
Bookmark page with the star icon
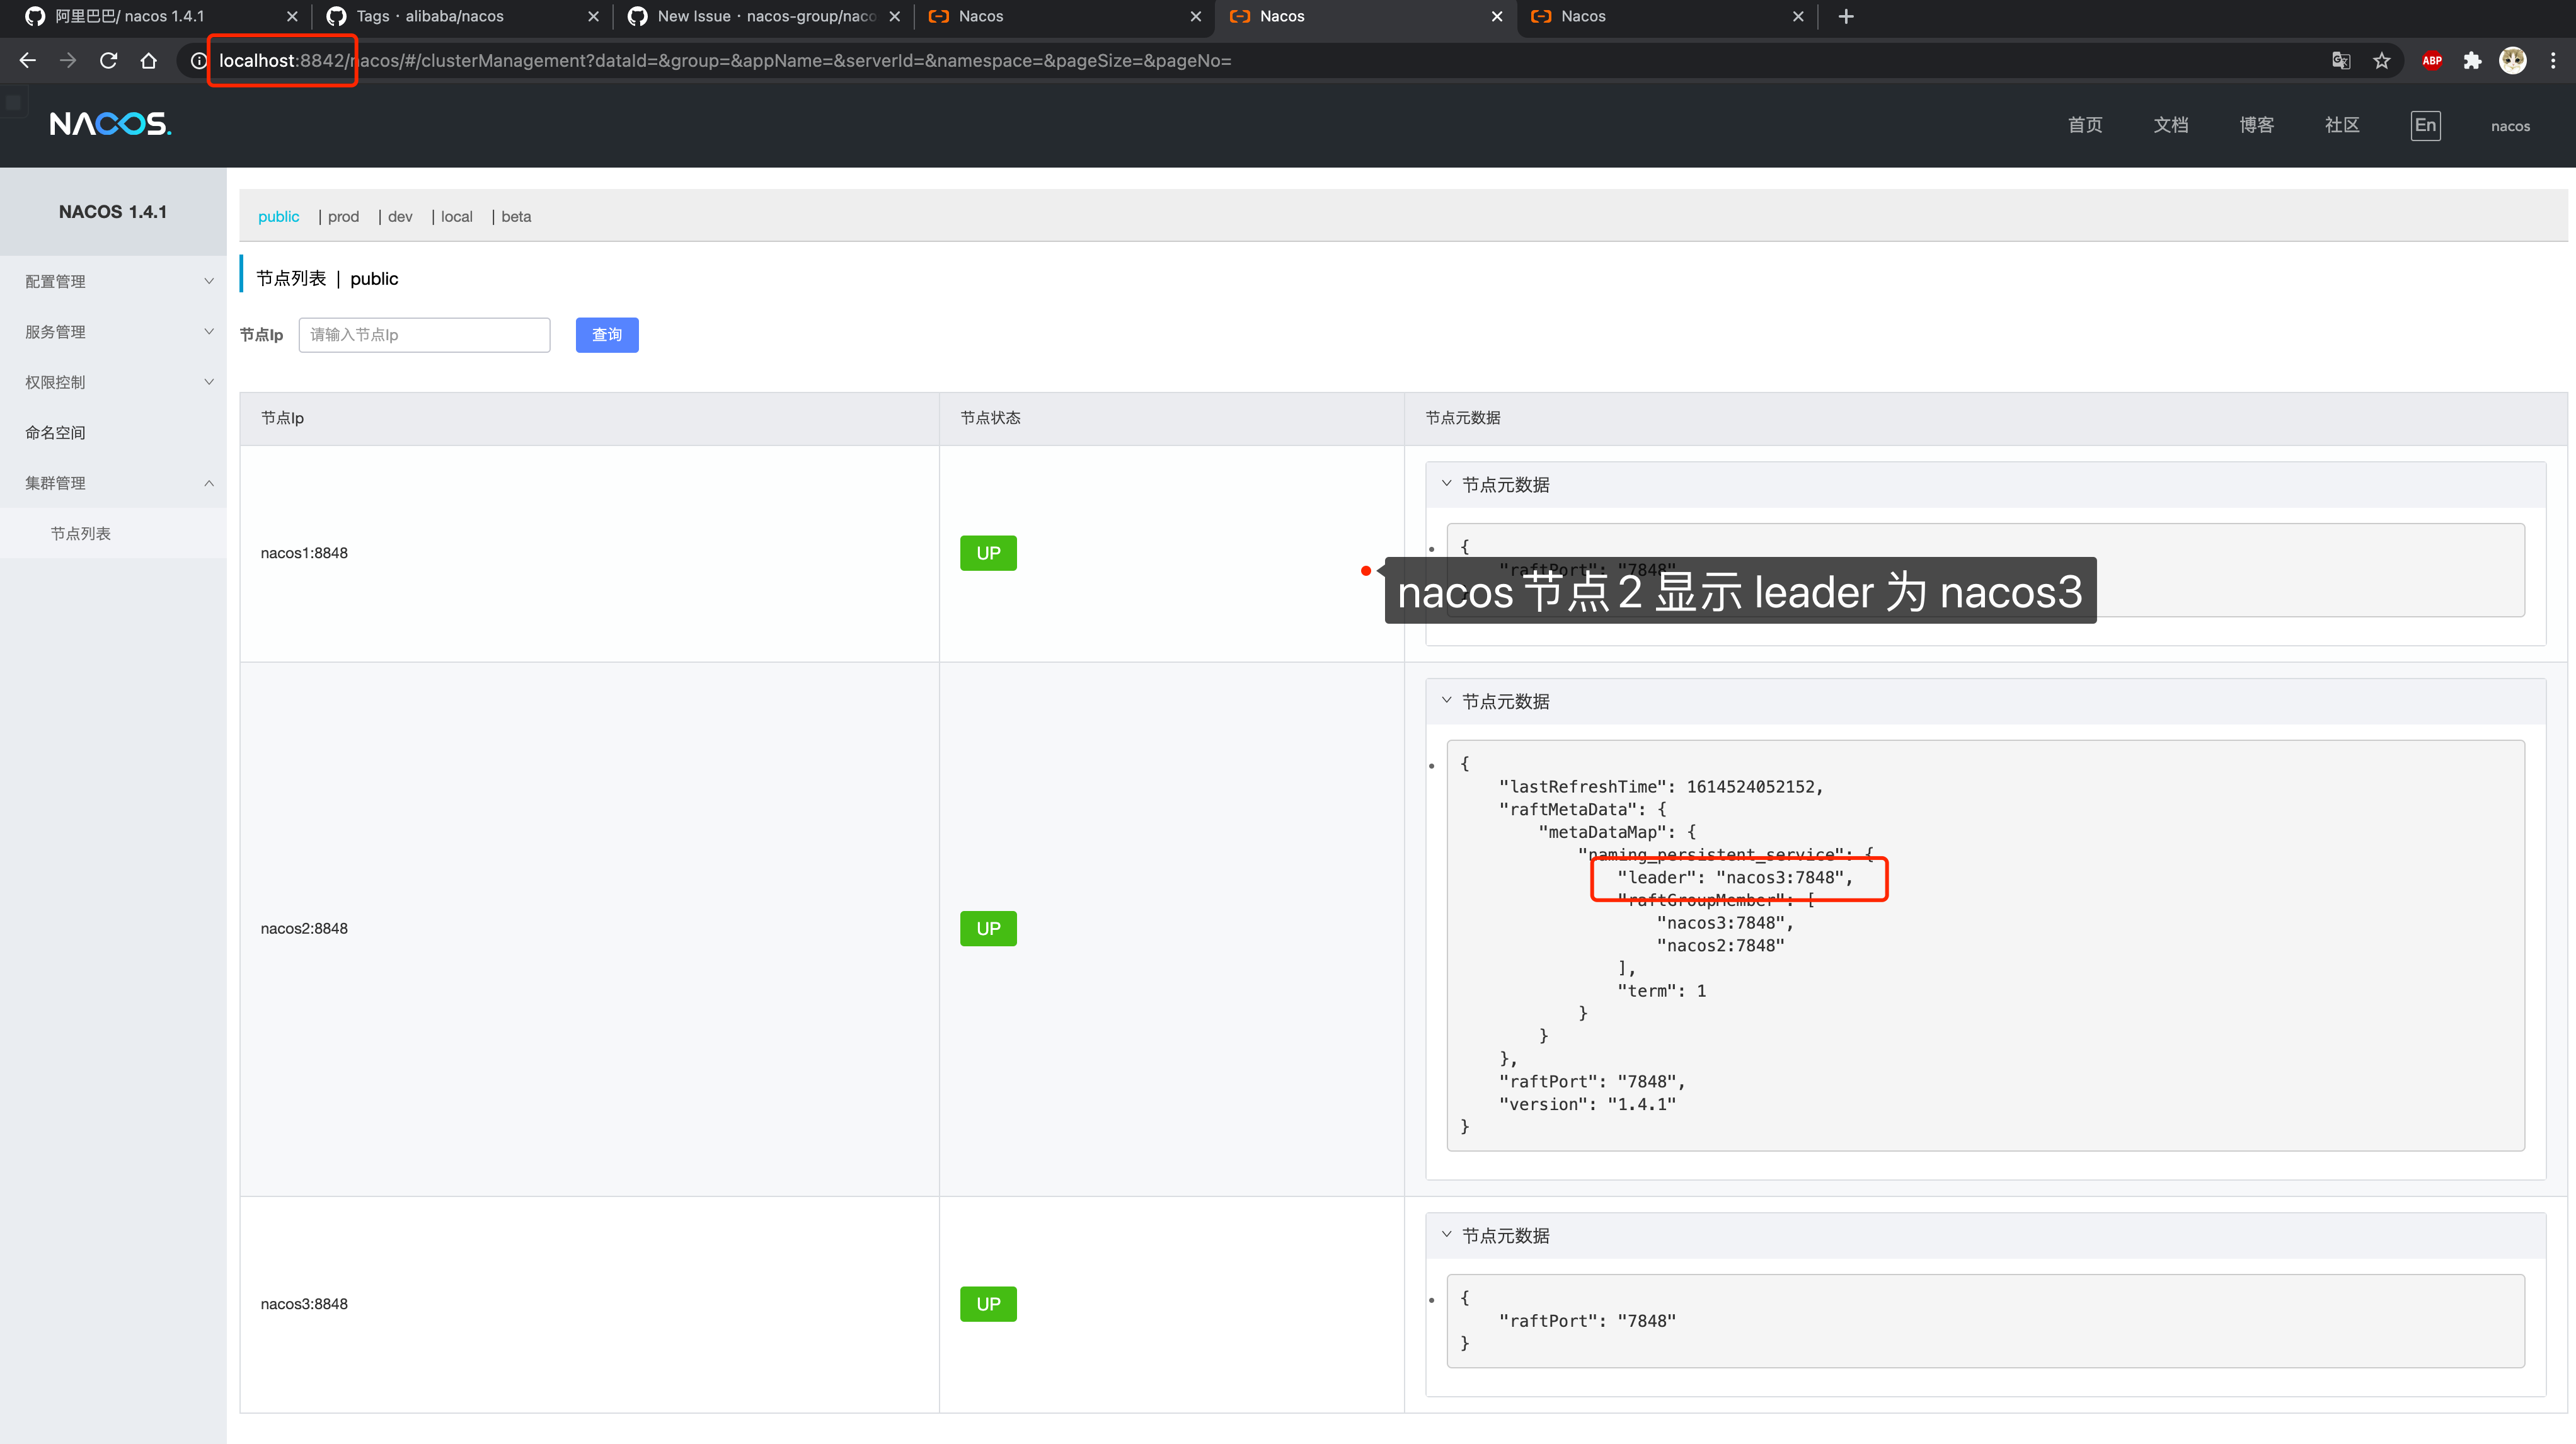click(x=2382, y=61)
